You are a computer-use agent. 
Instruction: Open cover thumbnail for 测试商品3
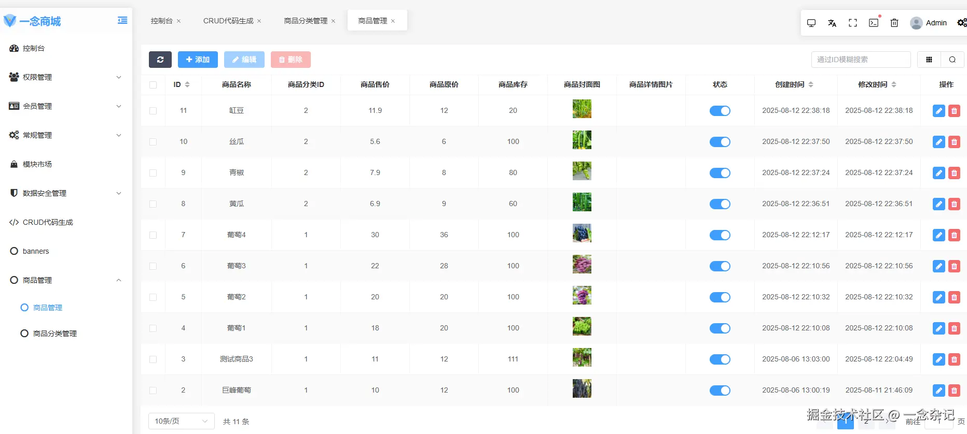coord(582,357)
